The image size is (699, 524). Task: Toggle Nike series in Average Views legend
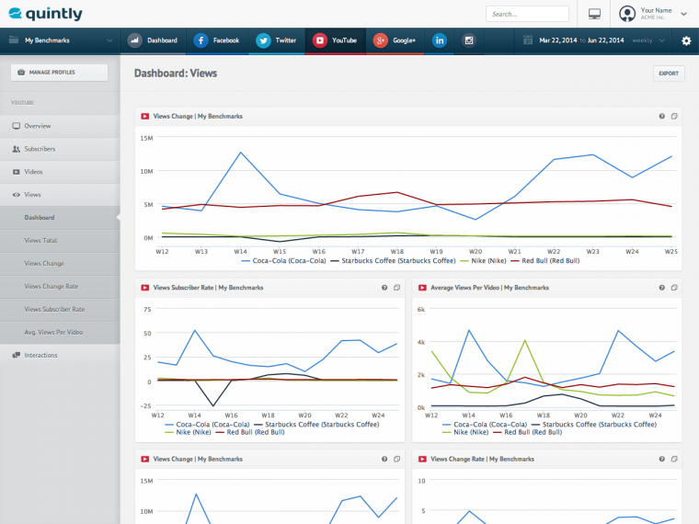(x=465, y=432)
